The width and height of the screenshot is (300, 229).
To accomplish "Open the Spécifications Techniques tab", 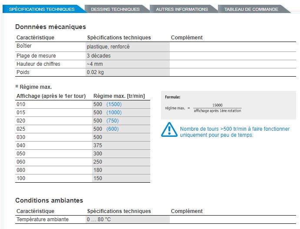I will click(42, 9).
